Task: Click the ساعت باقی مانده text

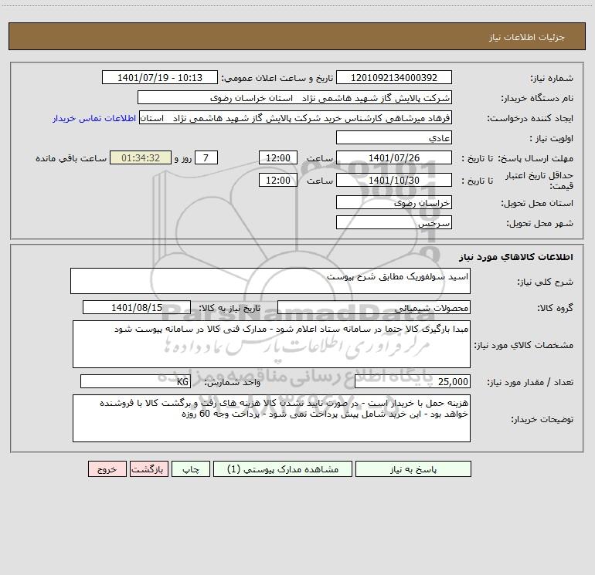Action: pos(71,158)
